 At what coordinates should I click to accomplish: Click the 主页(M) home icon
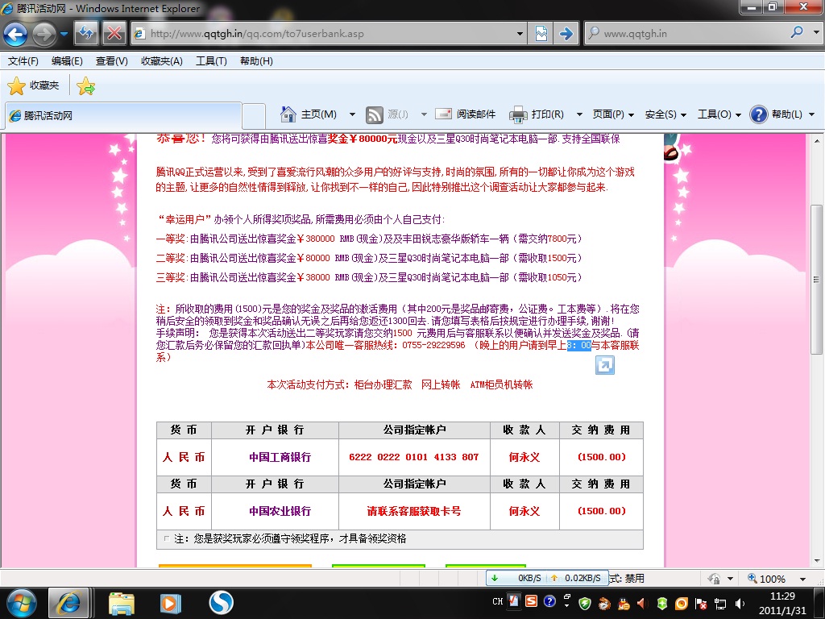[x=288, y=114]
